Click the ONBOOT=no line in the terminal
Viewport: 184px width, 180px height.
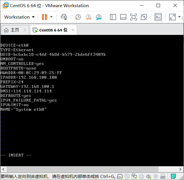point(12,59)
